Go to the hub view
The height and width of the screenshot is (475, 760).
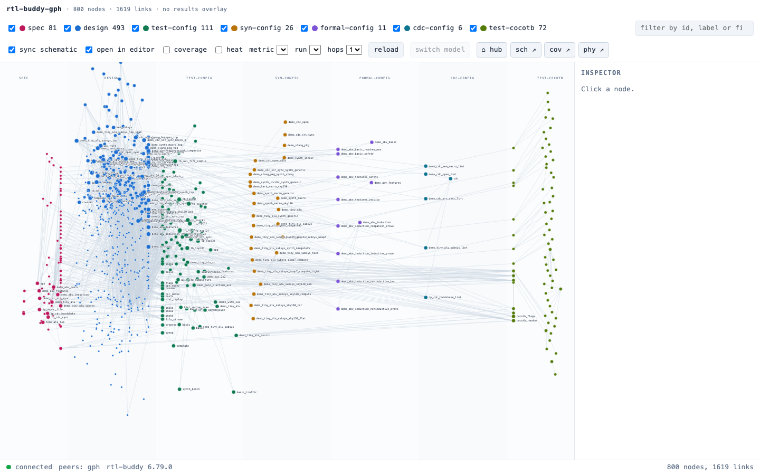[x=492, y=50]
